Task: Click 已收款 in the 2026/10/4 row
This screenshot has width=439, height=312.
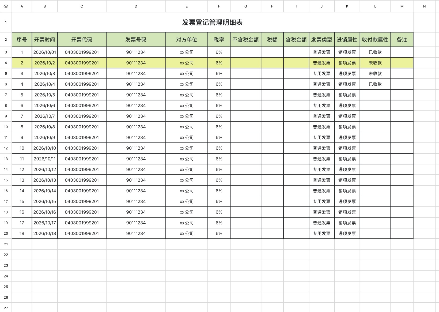Action: tap(375, 84)
